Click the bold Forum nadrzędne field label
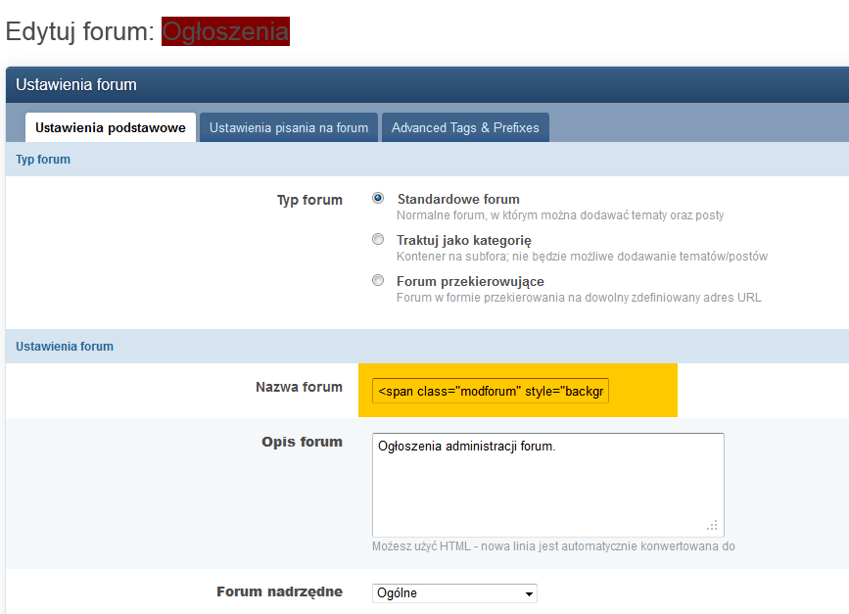This screenshot has height=614, width=849. 279,591
